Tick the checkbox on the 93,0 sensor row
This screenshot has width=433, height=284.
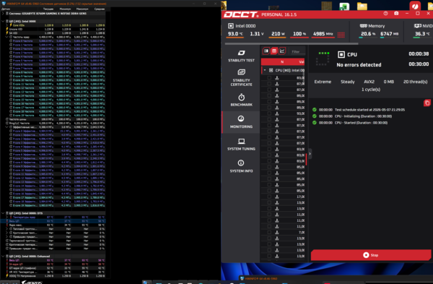pyautogui.click(x=269, y=113)
